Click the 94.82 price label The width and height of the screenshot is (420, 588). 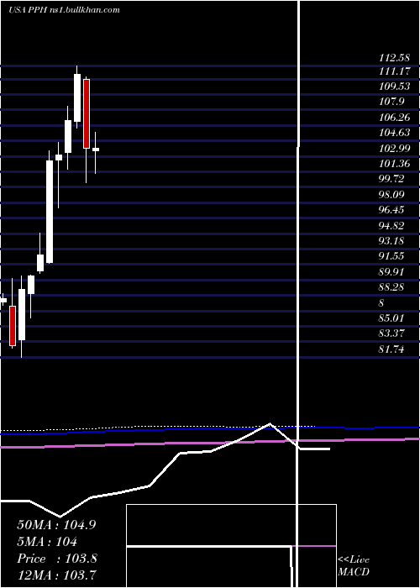pos(391,225)
